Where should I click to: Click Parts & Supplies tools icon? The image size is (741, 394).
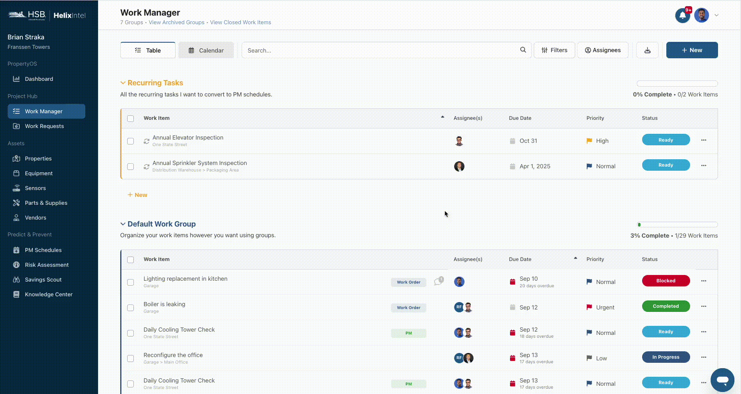tap(16, 203)
